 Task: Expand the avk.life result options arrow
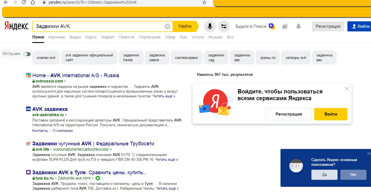[111, 150]
